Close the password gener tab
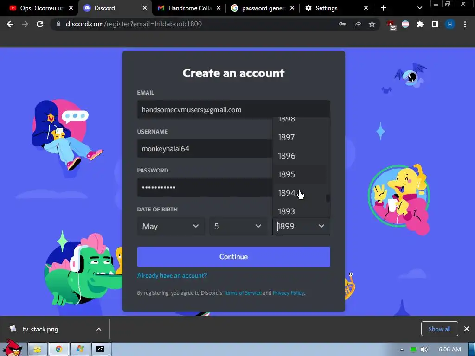The height and width of the screenshot is (356, 475). point(292,8)
